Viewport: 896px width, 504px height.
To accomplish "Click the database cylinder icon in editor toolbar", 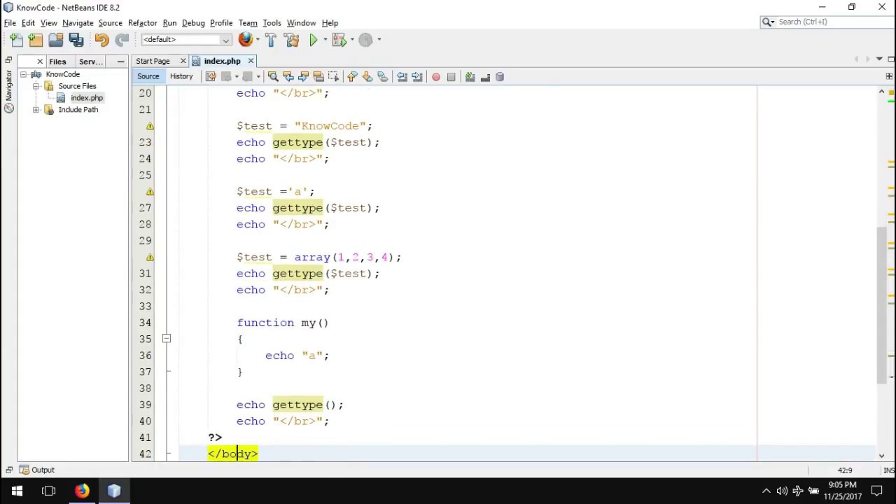I will [x=500, y=77].
